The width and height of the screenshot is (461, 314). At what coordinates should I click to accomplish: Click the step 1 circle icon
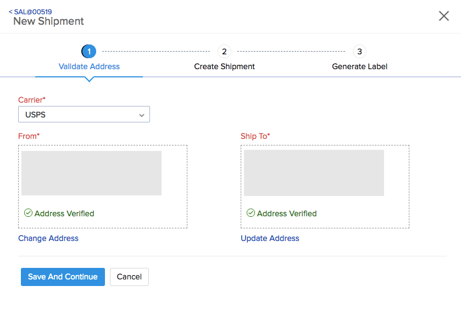pyautogui.click(x=89, y=52)
